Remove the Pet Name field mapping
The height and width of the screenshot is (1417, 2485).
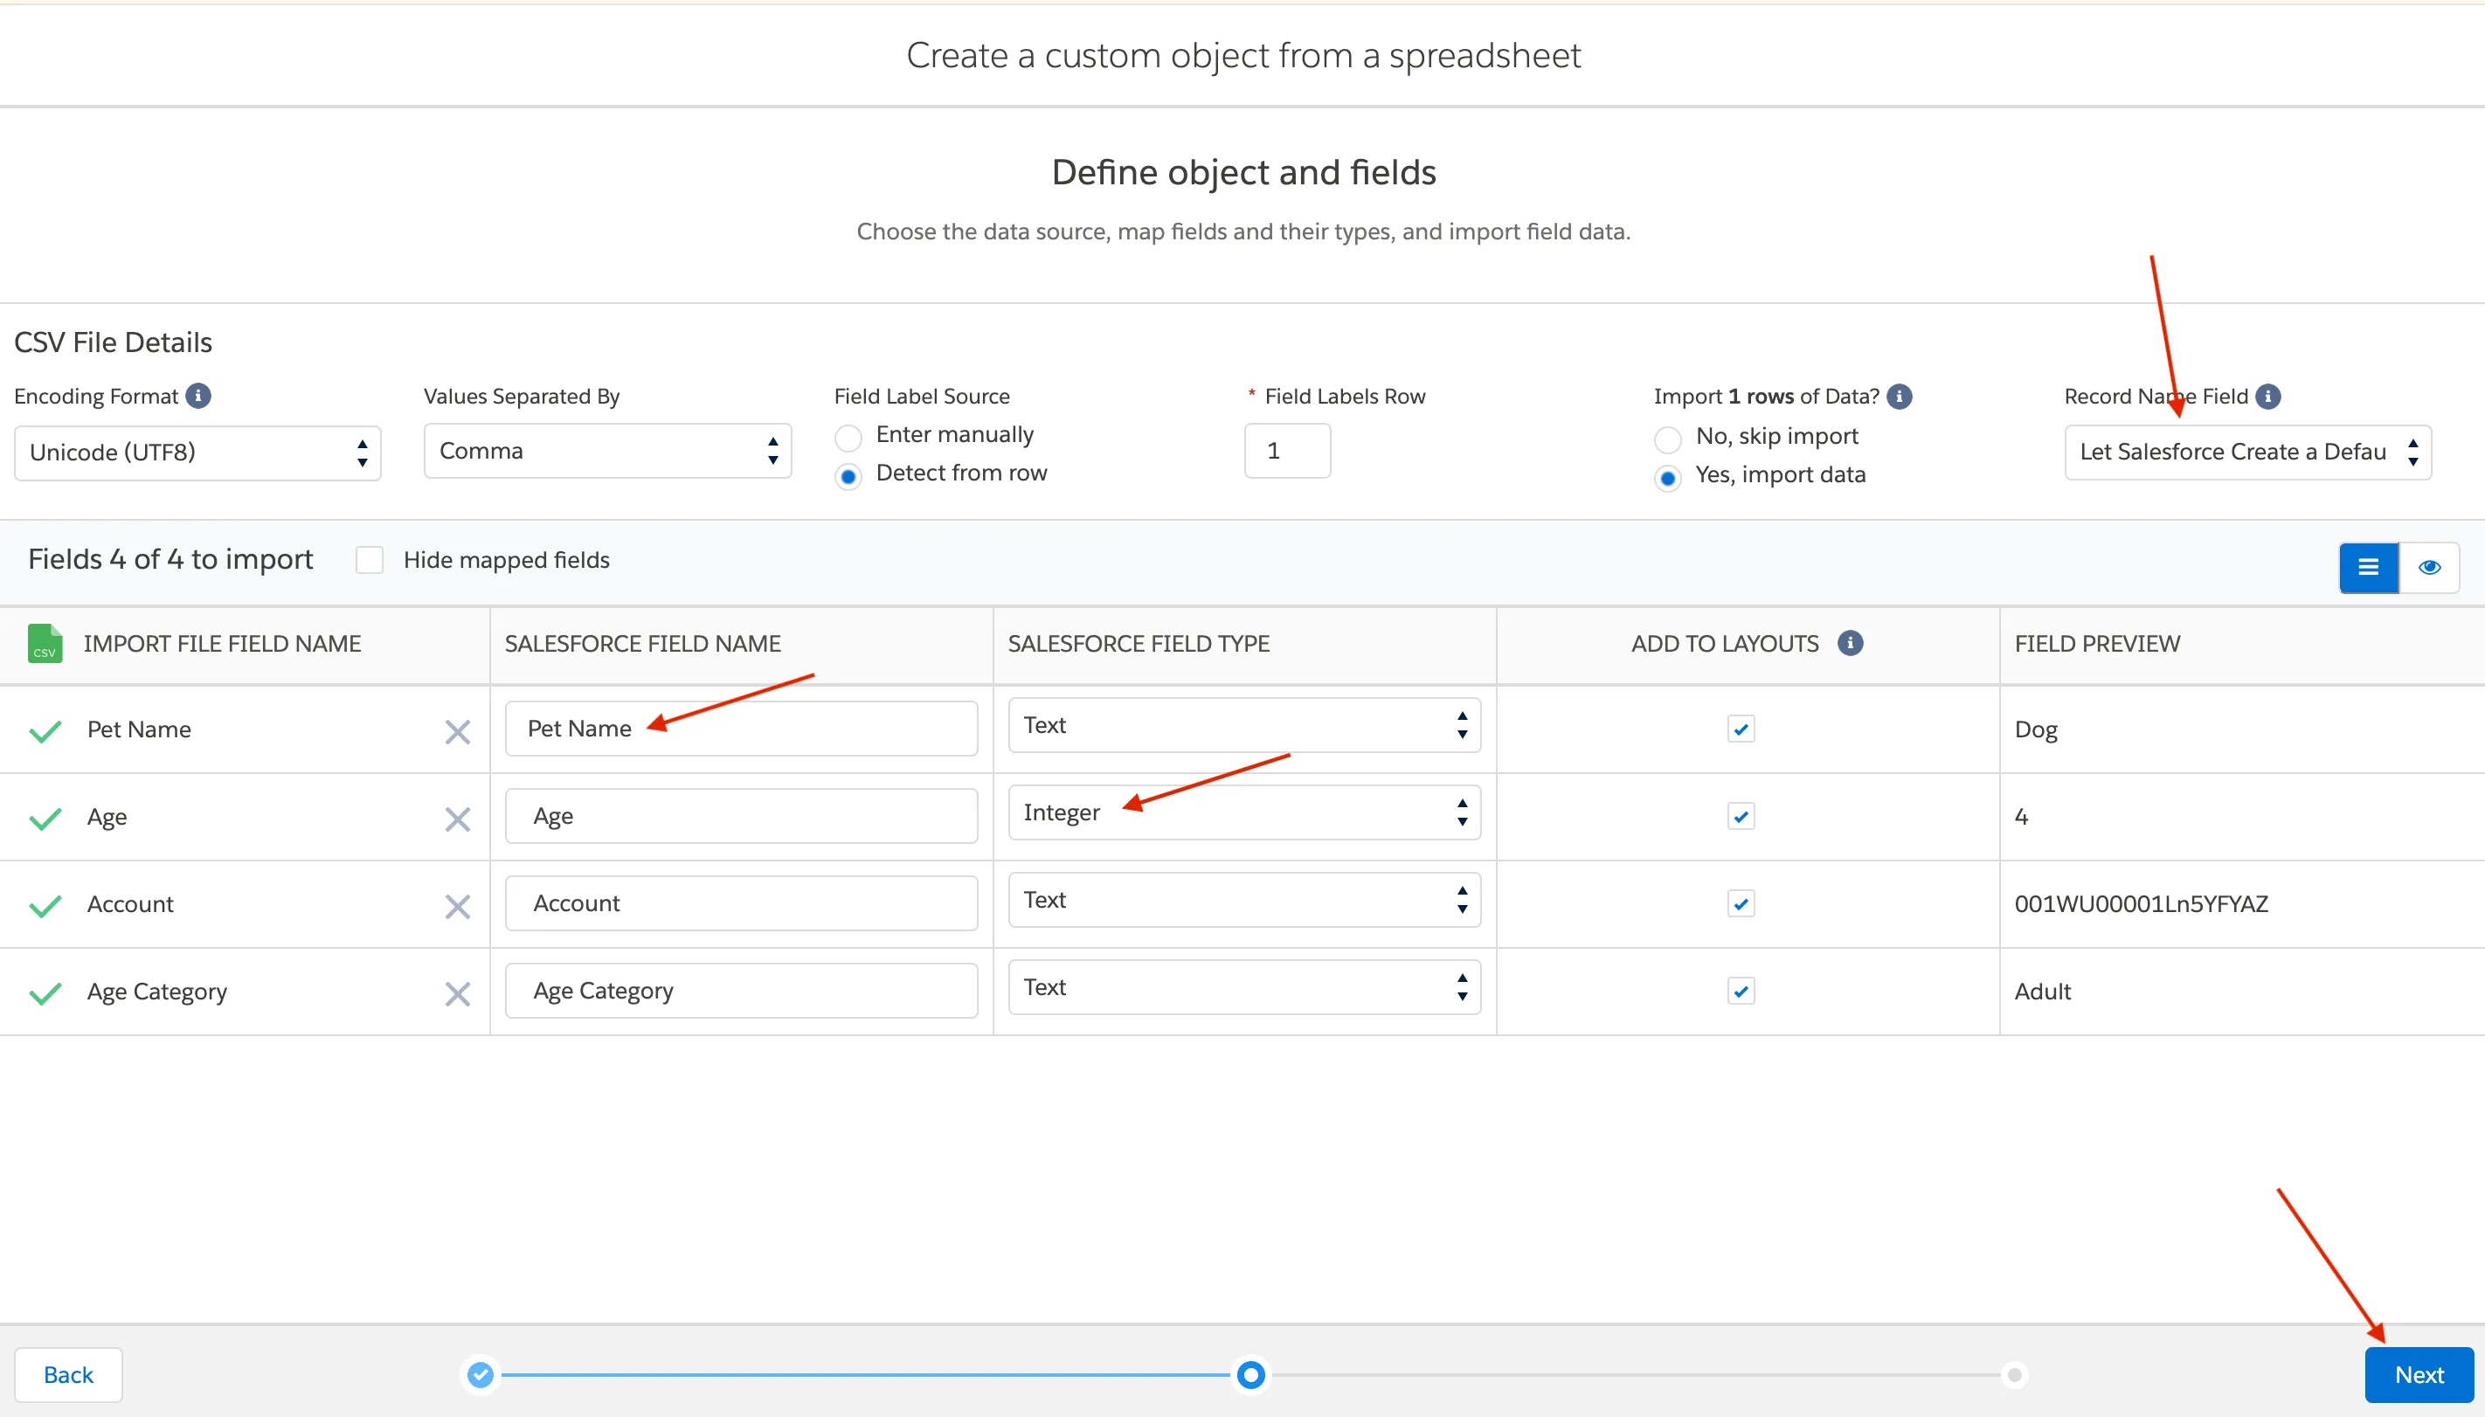(x=458, y=732)
